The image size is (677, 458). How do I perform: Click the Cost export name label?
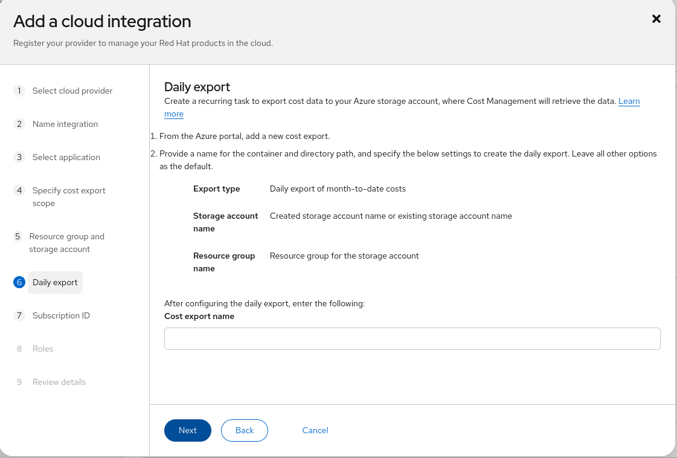pos(199,316)
